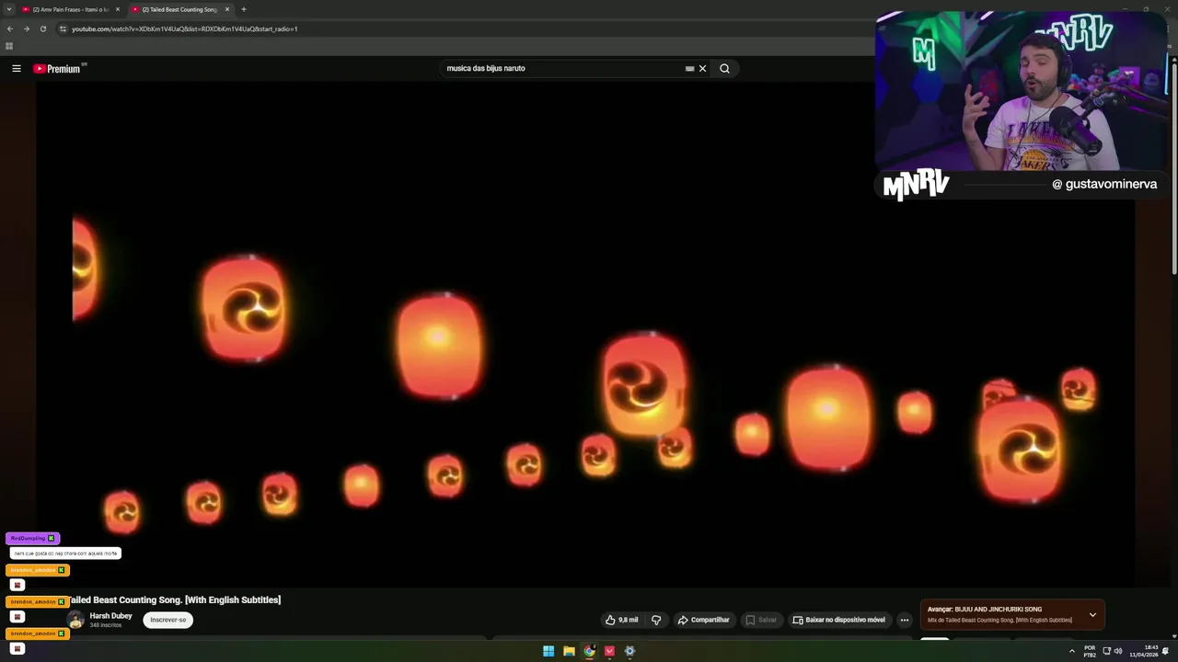Expand the Avançar BIJUU AND JINCHURIKI playlist panel
1178x662 pixels.
point(1092,614)
